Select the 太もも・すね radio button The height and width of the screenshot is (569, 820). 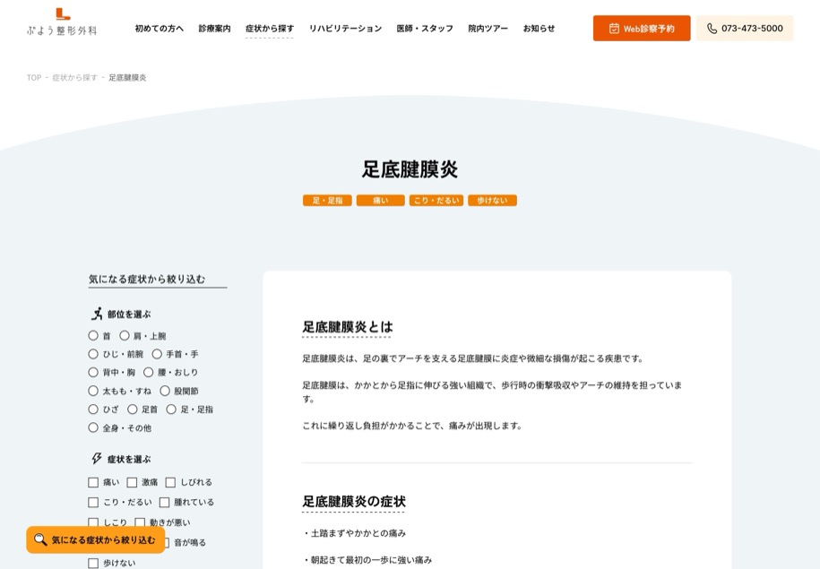tap(93, 391)
